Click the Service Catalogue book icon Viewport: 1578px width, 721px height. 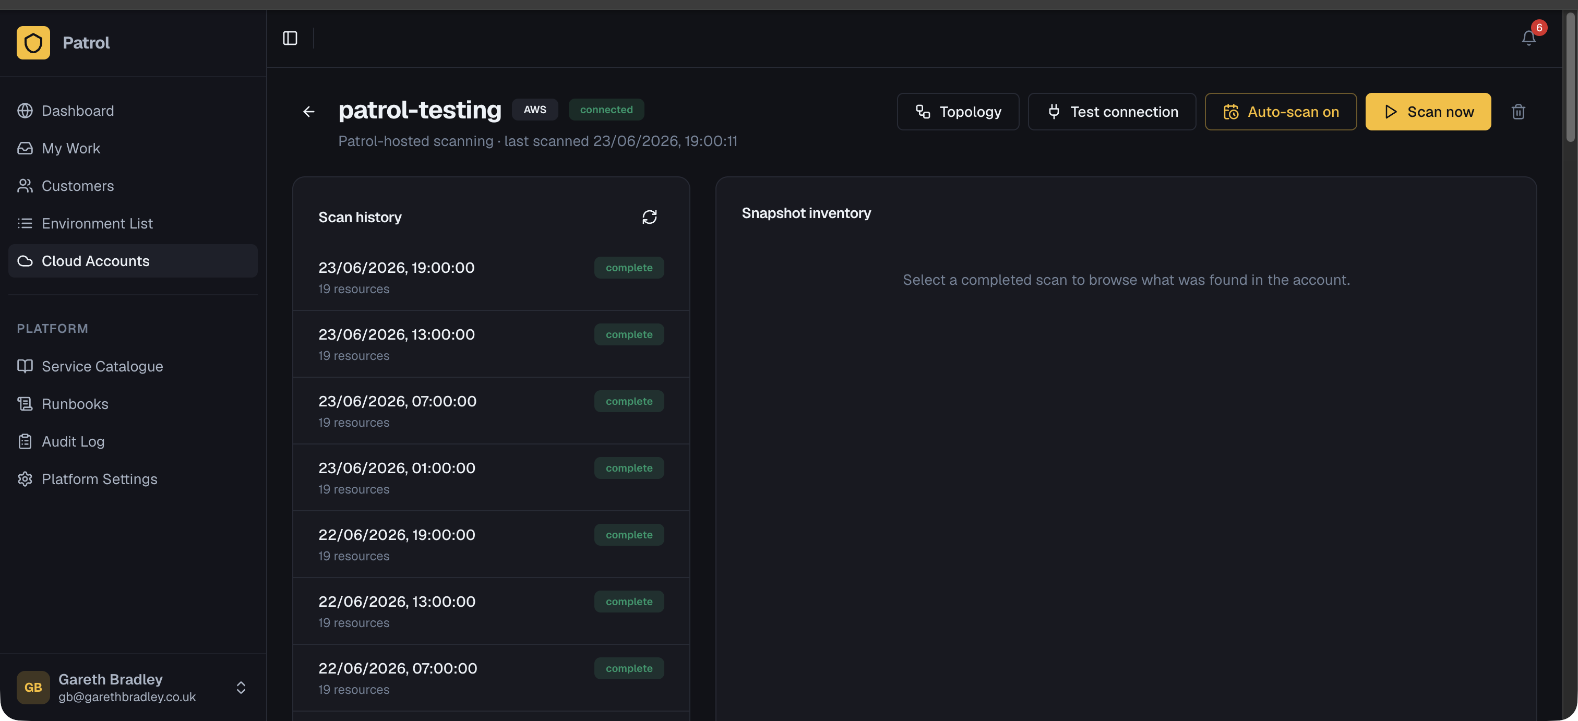point(25,366)
